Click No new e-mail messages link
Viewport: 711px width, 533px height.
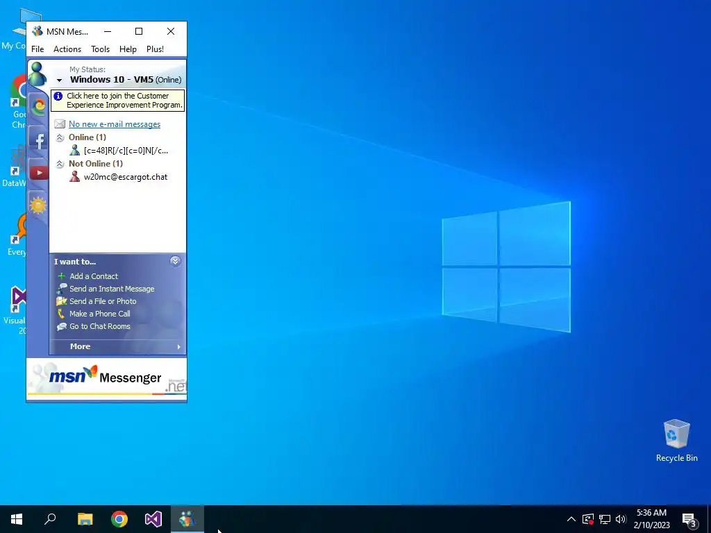tap(115, 124)
